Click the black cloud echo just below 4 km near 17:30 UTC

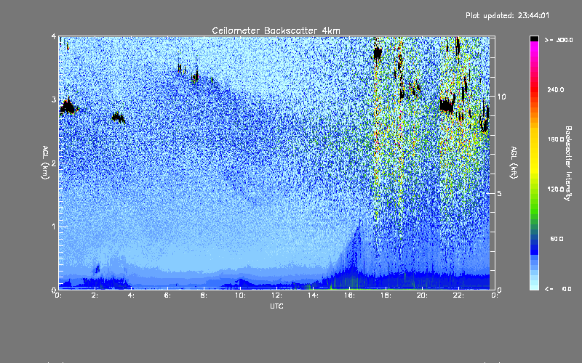pos(378,54)
